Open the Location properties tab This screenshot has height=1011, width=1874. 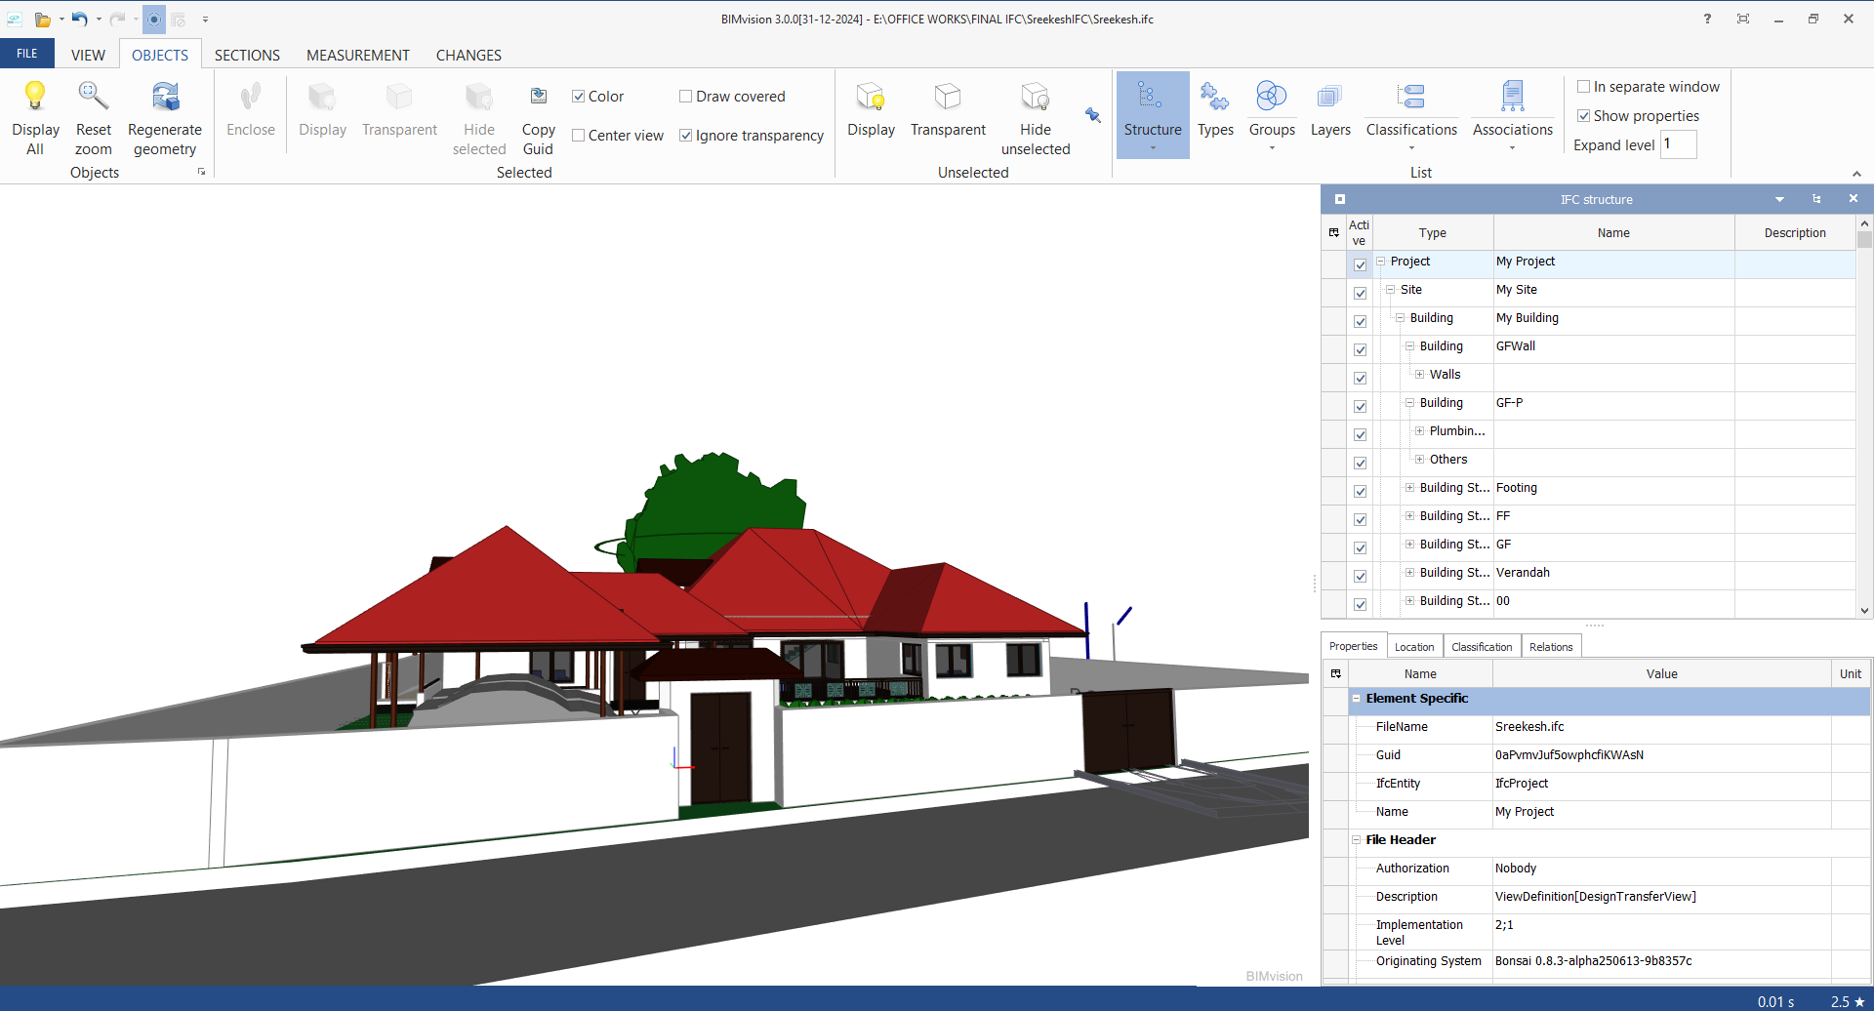click(1413, 646)
